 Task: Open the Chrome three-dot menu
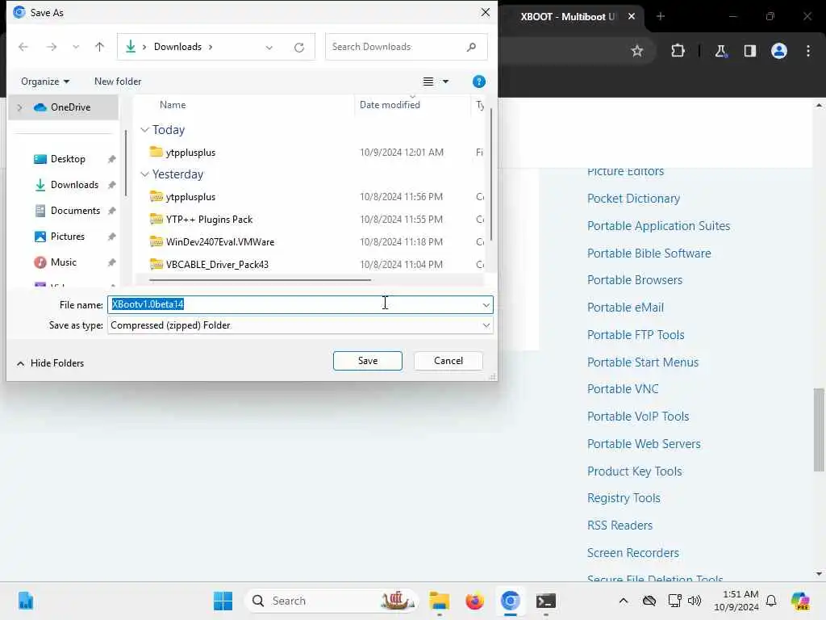(808, 51)
